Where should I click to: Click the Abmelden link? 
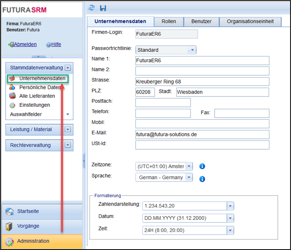(x=25, y=44)
